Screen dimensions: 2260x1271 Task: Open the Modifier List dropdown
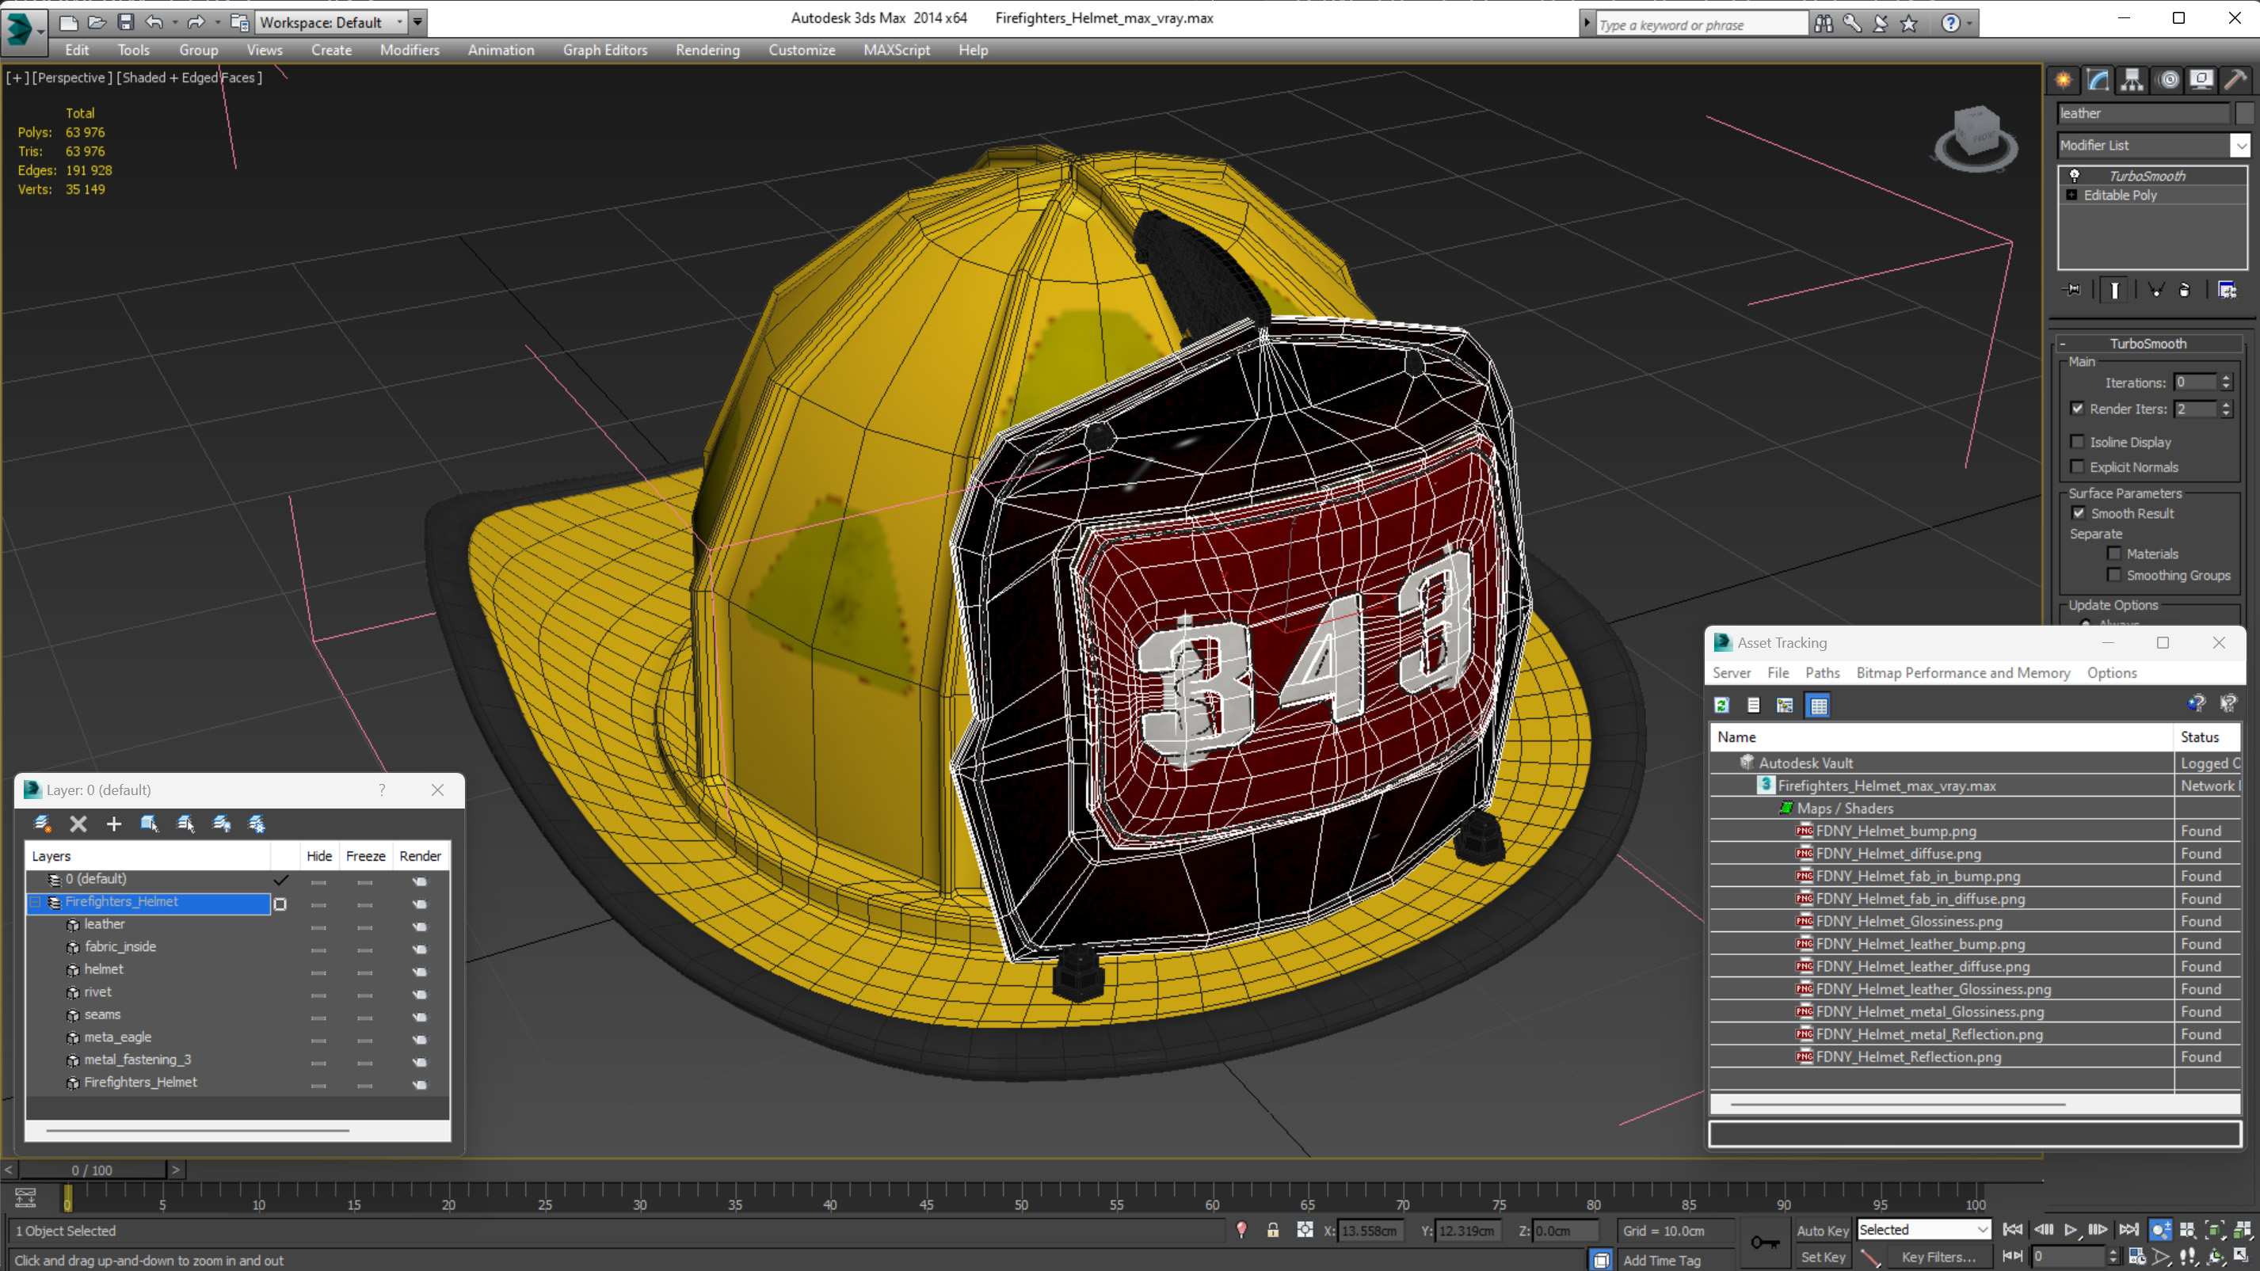[x=2241, y=146]
